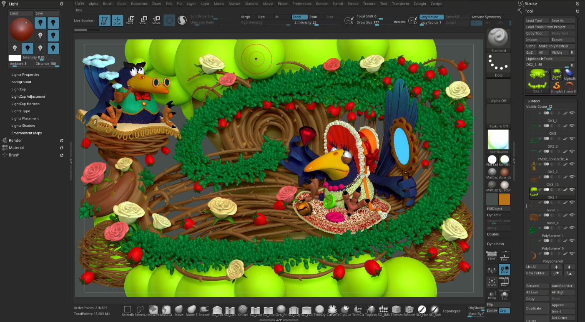Click the orange main color swatch
Screen dimensions: 585x322
coord(505,199)
